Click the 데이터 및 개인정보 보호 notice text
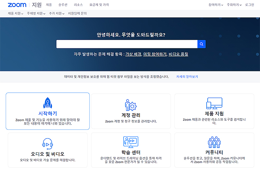260x170 pixels. click(x=116, y=77)
